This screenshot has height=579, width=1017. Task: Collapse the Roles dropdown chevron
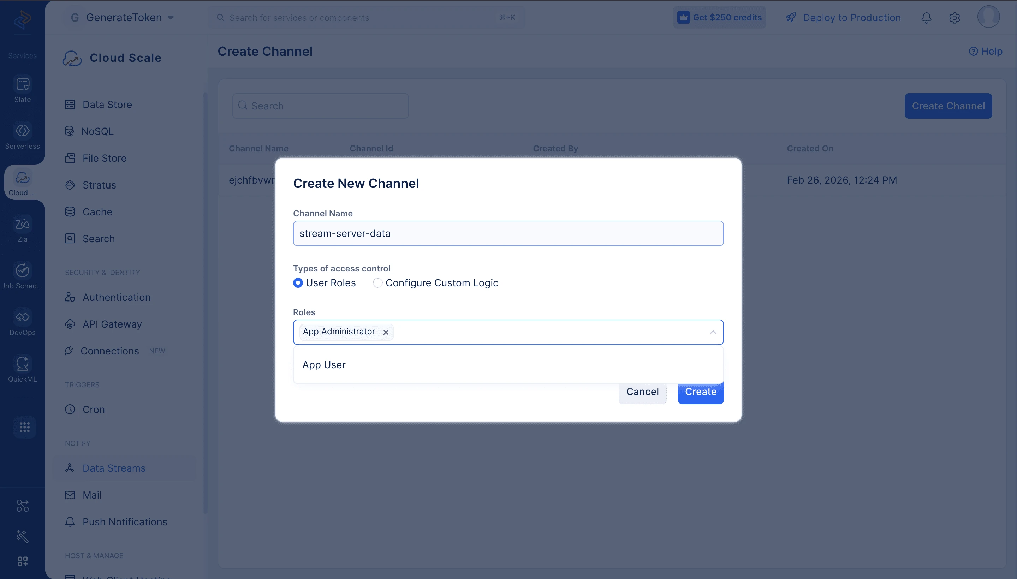pyautogui.click(x=713, y=332)
